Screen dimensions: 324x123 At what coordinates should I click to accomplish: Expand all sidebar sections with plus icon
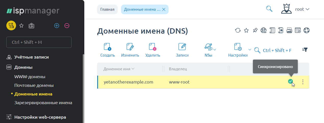pyautogui.click(x=57, y=25)
